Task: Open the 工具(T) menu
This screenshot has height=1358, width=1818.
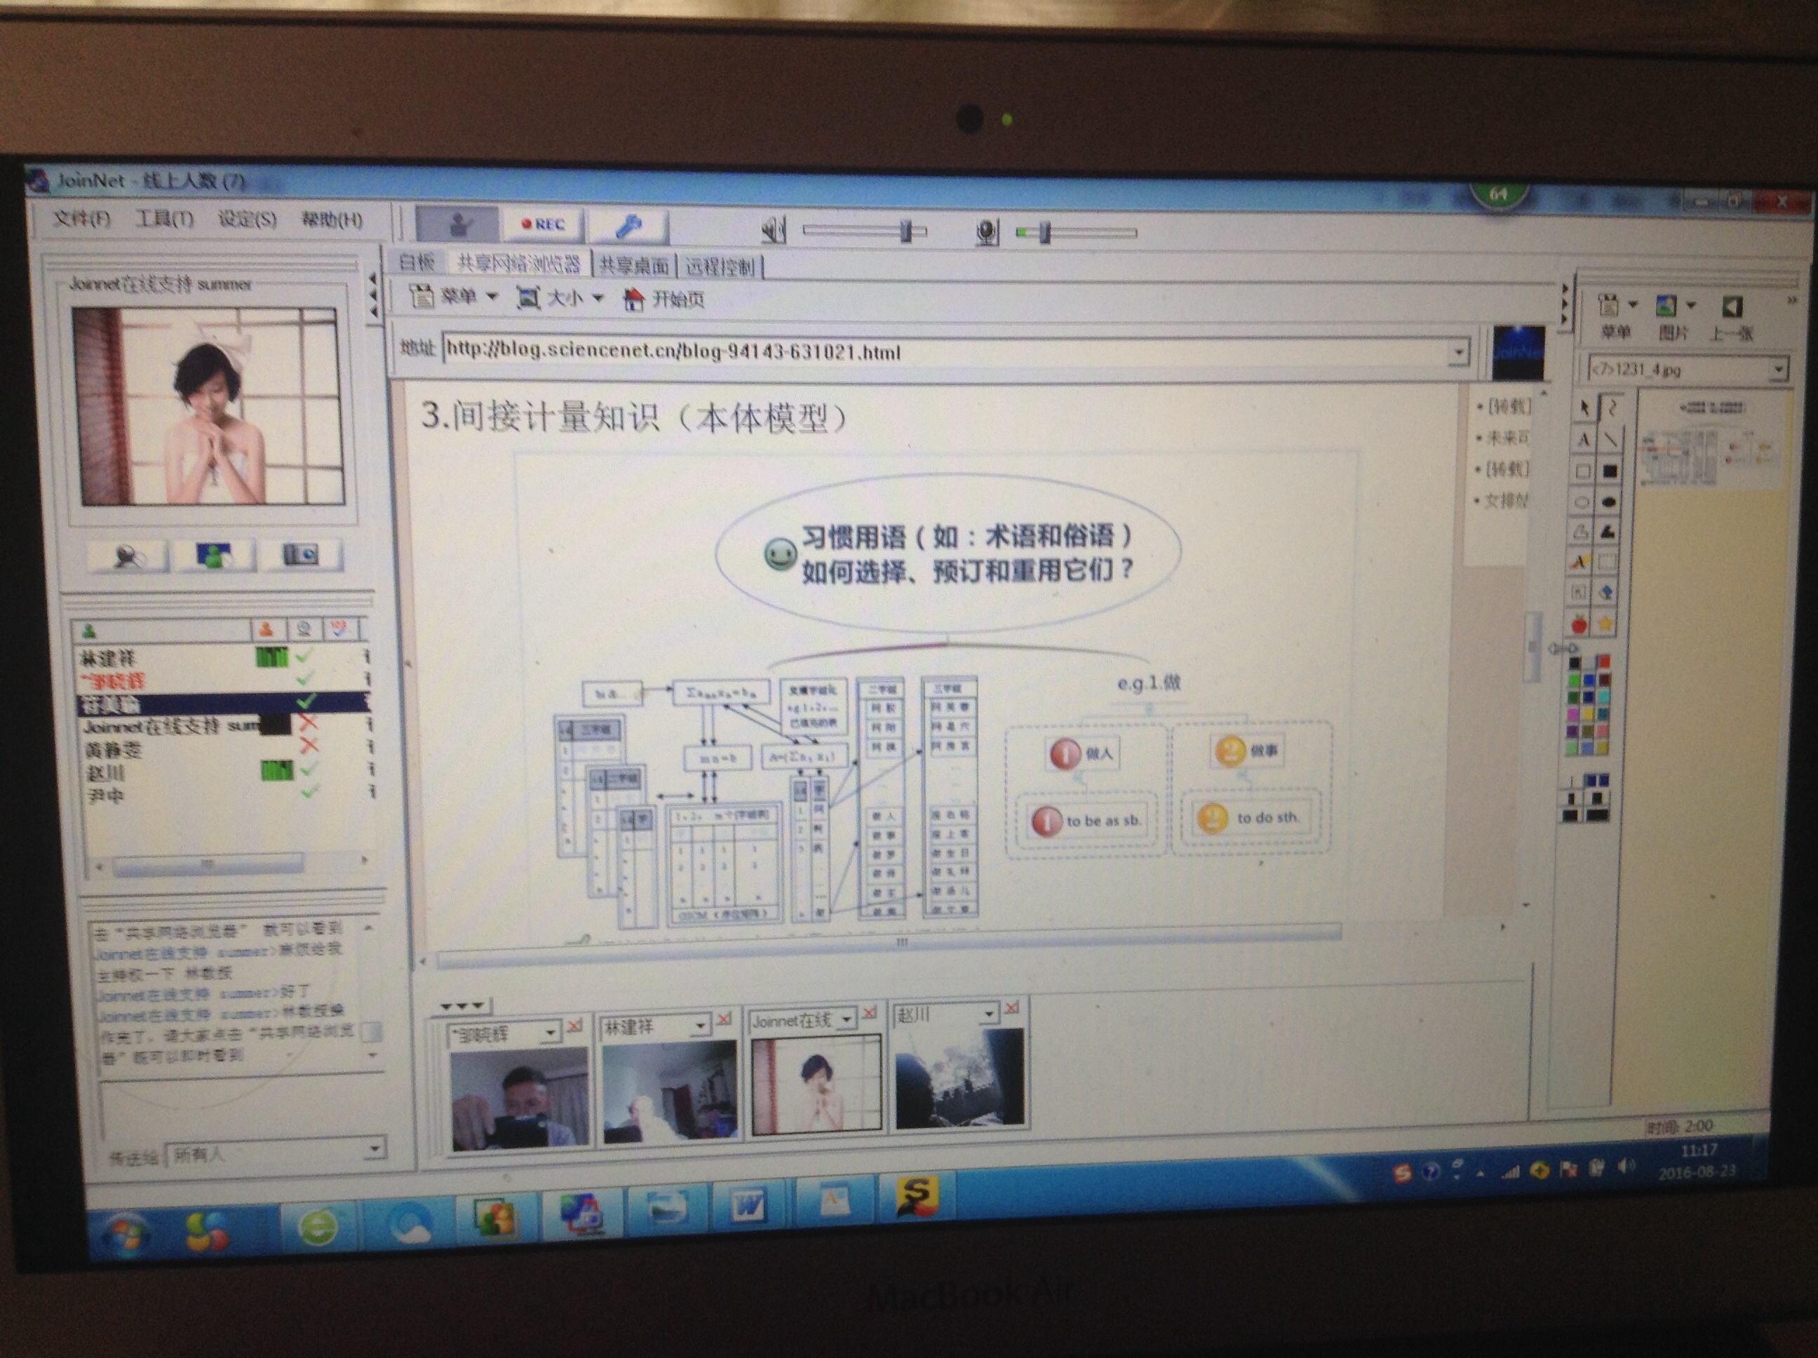Action: [164, 220]
